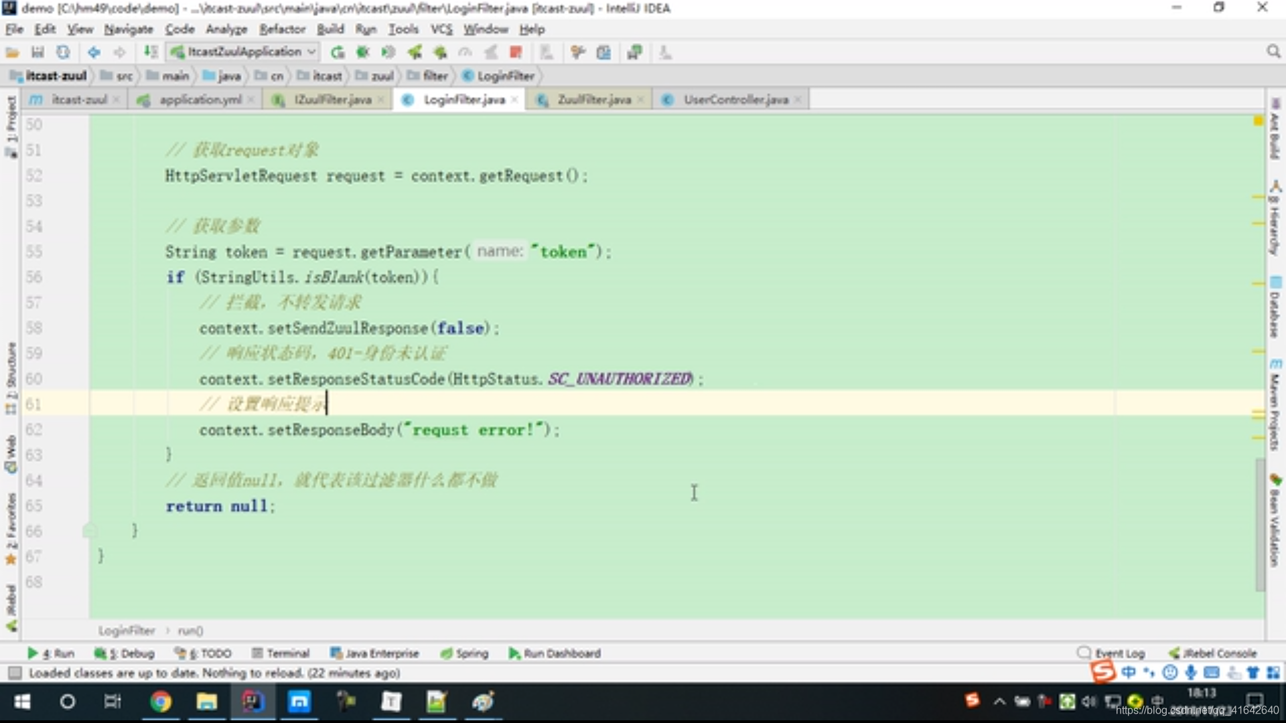
Task: Click the LoginFilter class breadcrumb
Action: pyautogui.click(x=498, y=76)
